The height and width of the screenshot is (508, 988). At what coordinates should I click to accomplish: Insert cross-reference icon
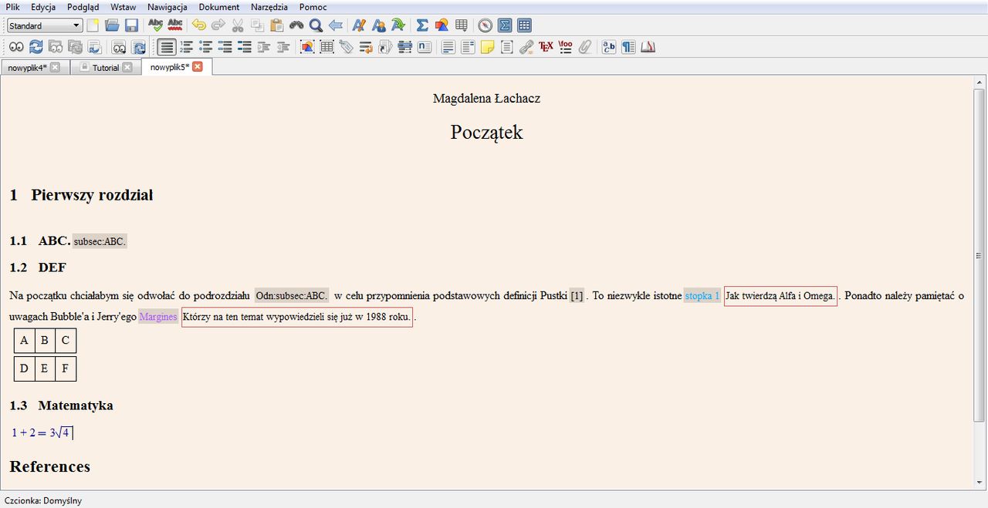[366, 47]
